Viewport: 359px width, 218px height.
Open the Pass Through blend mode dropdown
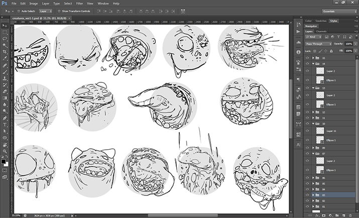tap(318, 44)
